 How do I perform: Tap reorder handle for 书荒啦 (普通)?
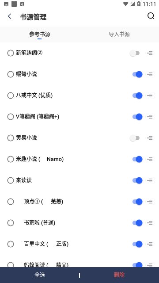pos(150,223)
